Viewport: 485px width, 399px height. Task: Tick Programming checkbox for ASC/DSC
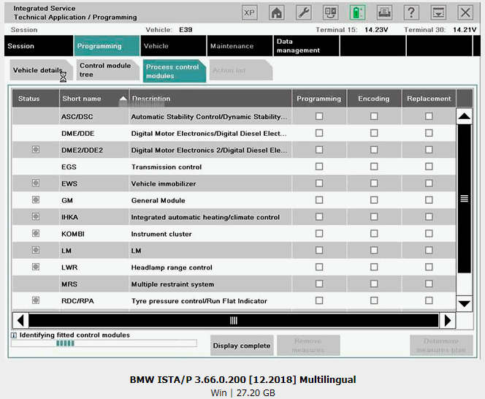pos(319,116)
